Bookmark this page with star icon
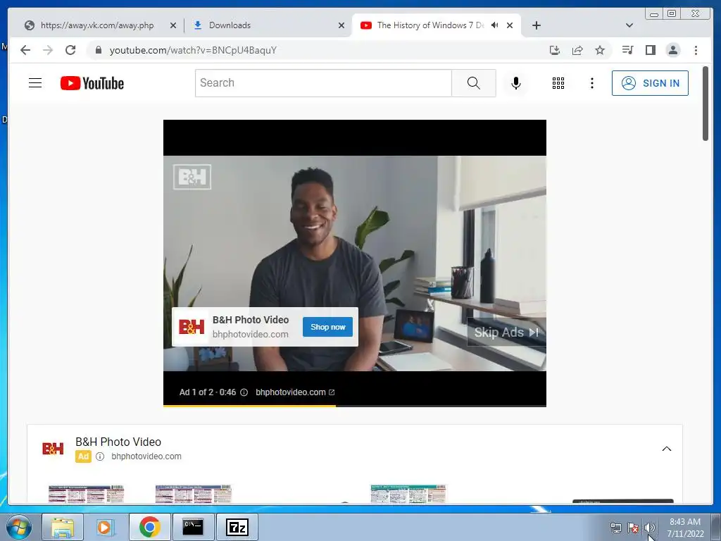 [600, 50]
